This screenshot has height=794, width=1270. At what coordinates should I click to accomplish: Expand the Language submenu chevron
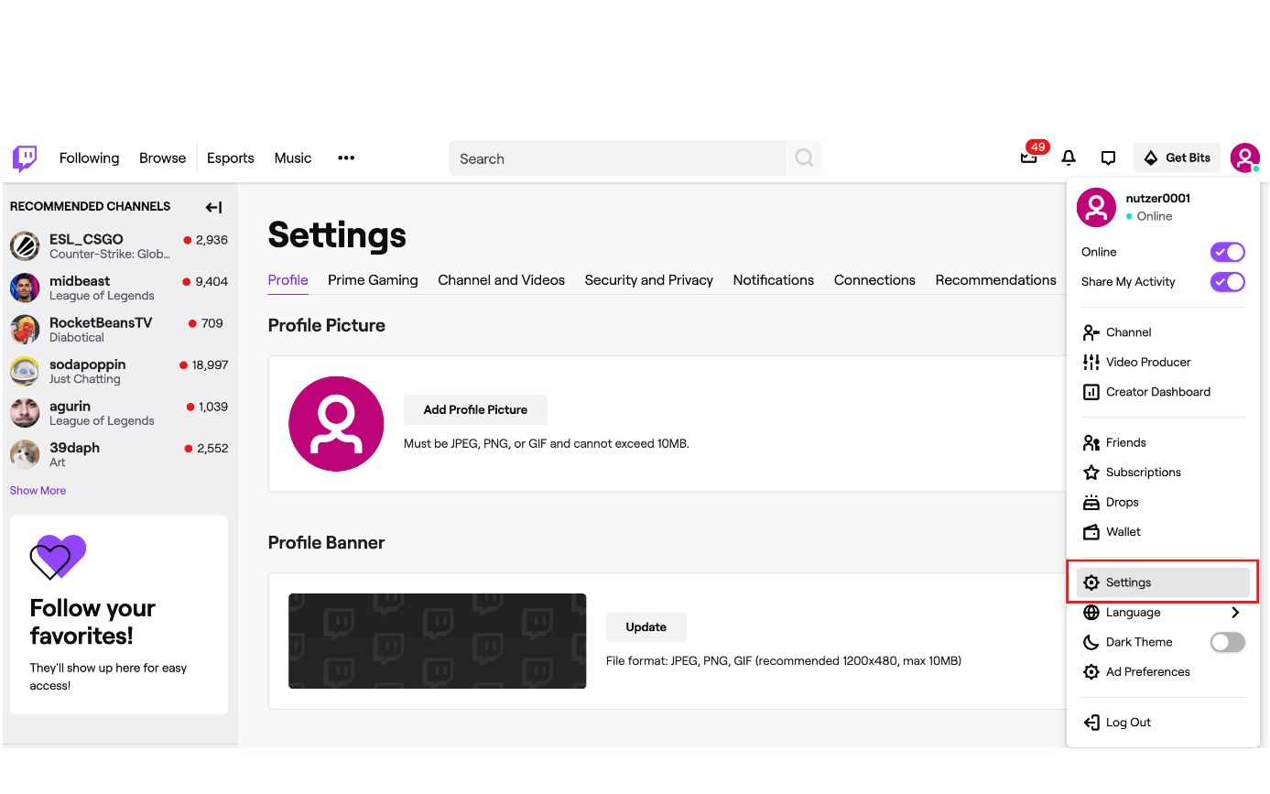1235,613
